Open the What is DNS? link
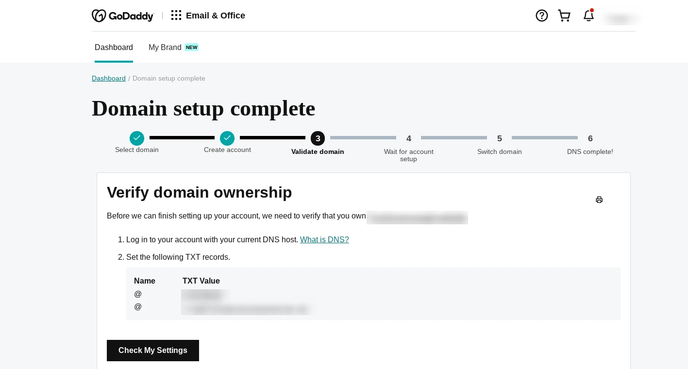The height and width of the screenshot is (369, 688). click(324, 240)
